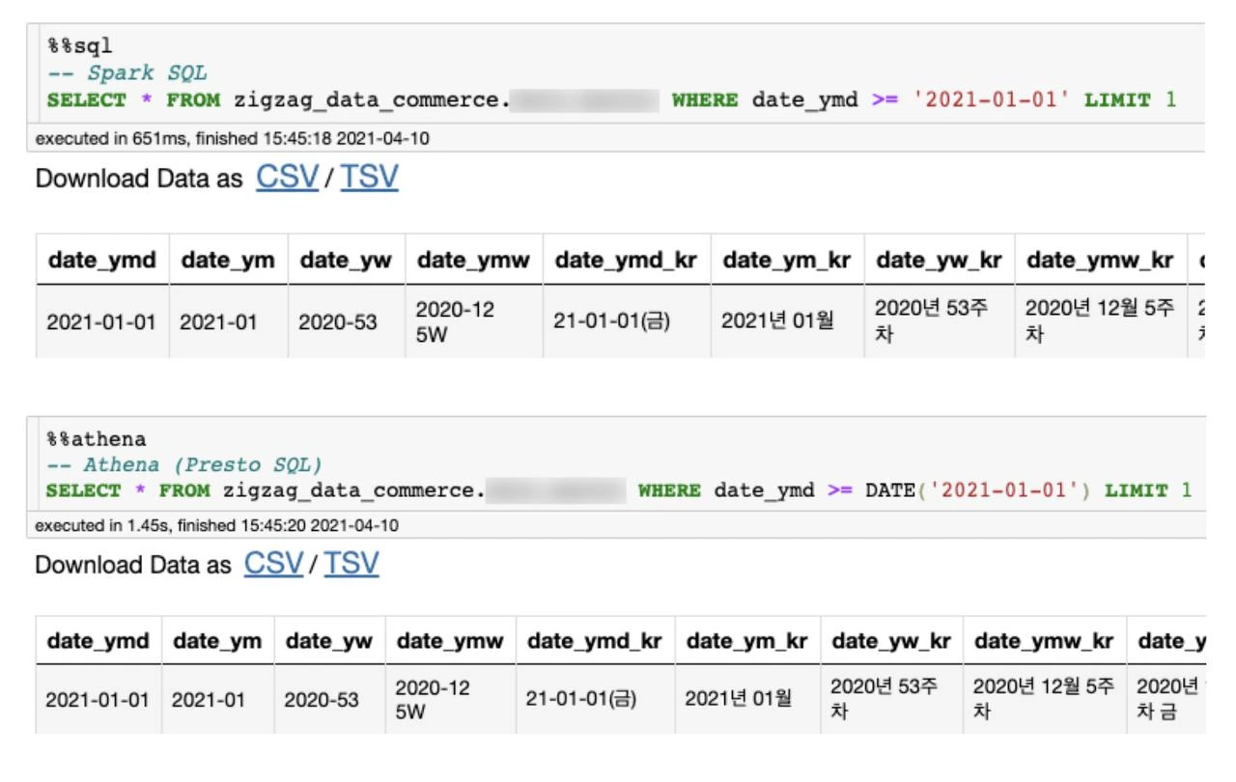The height and width of the screenshot is (782, 1236).
Task: Click date_ymd_kr header in Spark SQL result table
Action: point(627,260)
